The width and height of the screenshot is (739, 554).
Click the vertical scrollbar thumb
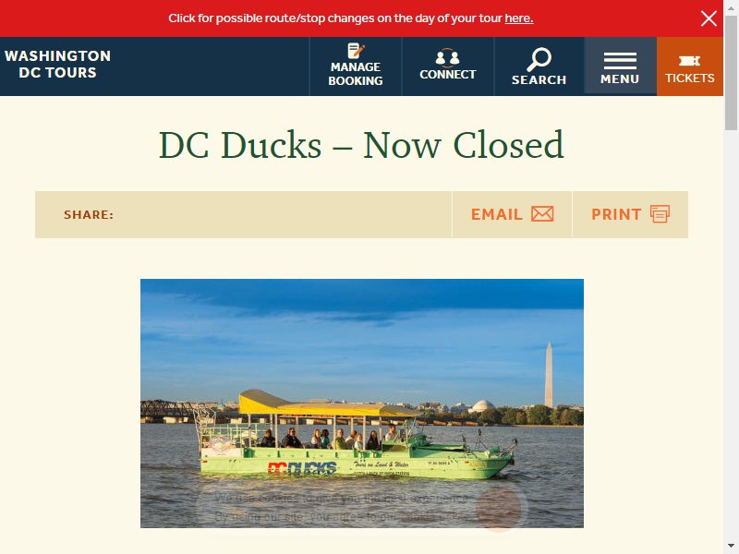tap(731, 73)
